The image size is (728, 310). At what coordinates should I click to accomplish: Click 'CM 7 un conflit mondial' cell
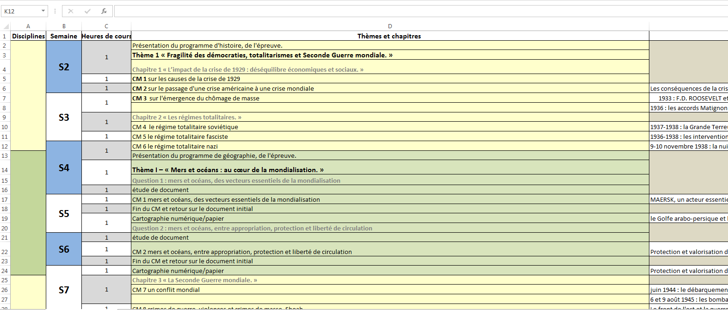(x=390, y=290)
